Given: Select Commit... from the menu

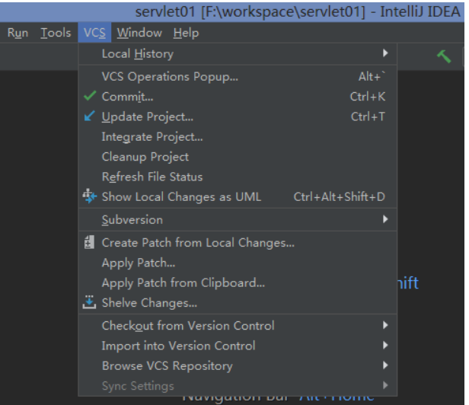Looking at the screenshot, I should [238, 97].
